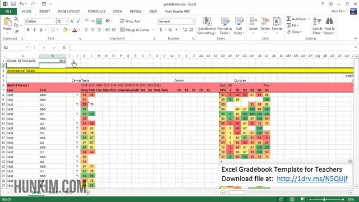
Task: Collapse the ribbon with the caret arrow
Action: click(355, 39)
